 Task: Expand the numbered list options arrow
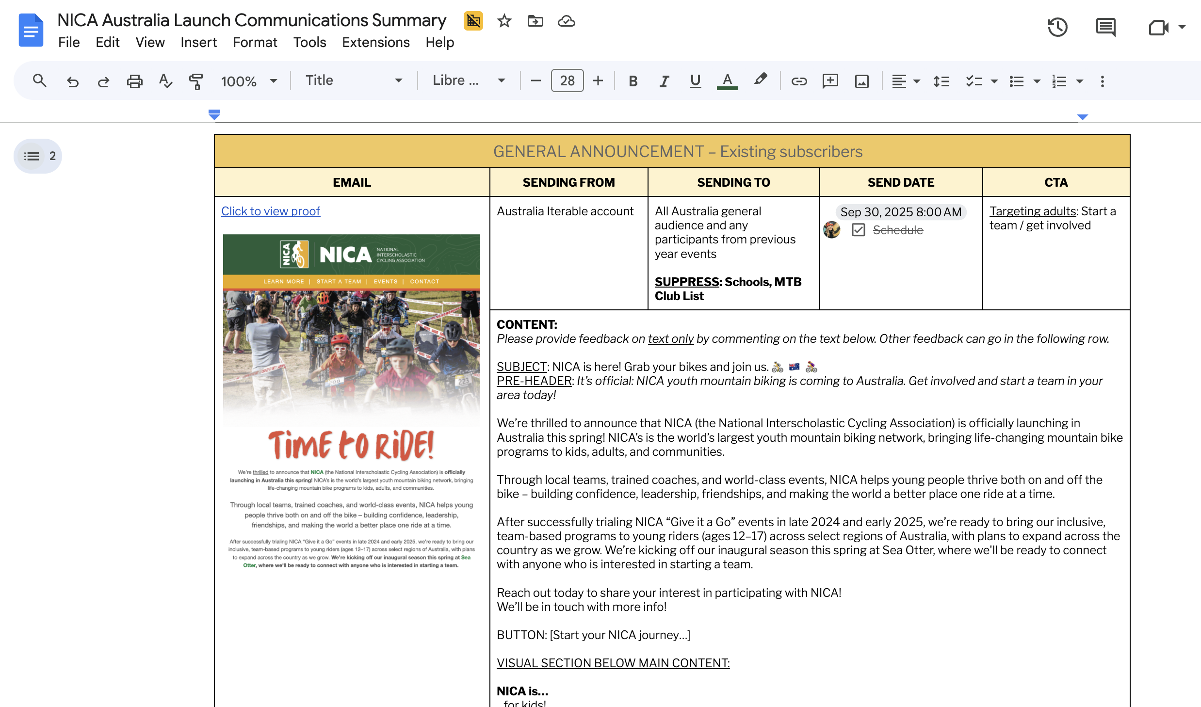[1080, 80]
